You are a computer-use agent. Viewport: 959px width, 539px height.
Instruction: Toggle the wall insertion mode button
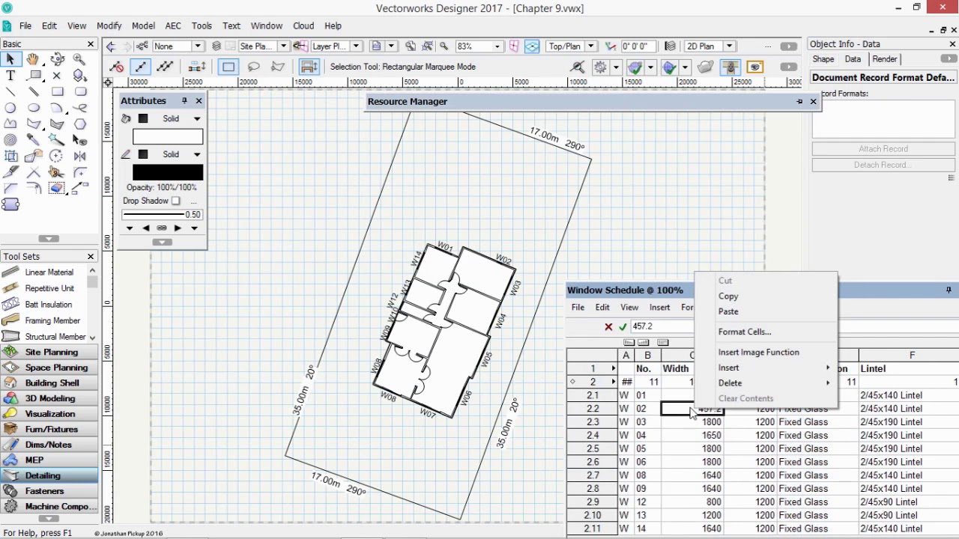coord(308,67)
